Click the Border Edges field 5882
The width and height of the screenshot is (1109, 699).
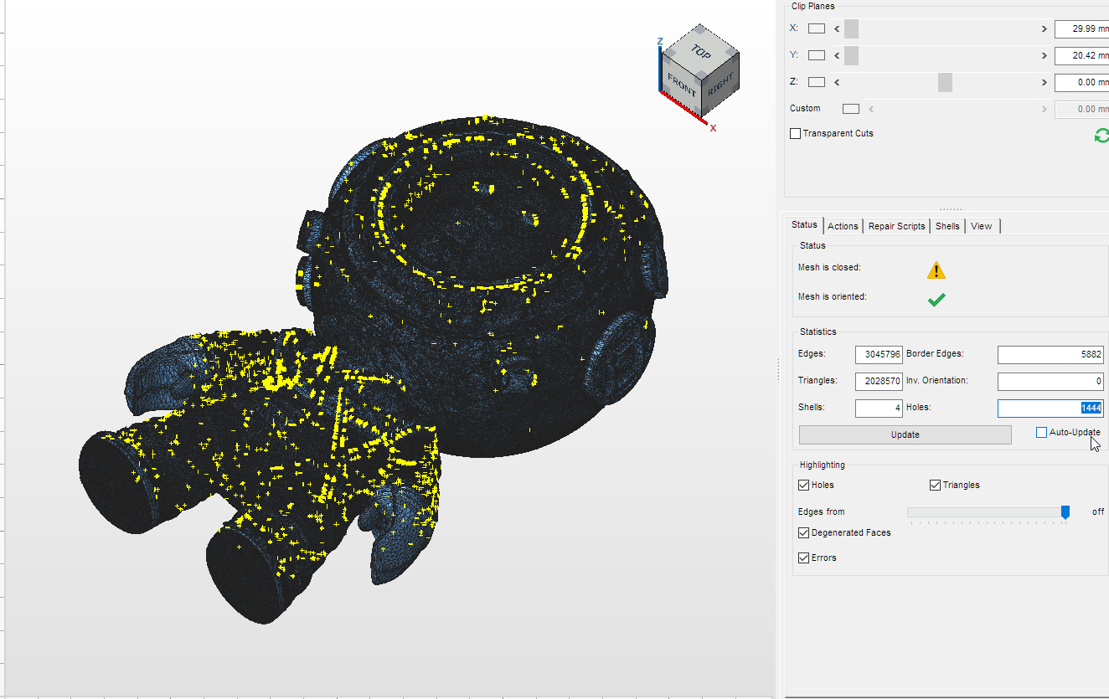(x=1050, y=355)
